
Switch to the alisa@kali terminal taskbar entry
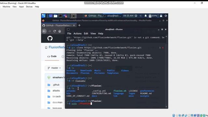coord(112,16)
